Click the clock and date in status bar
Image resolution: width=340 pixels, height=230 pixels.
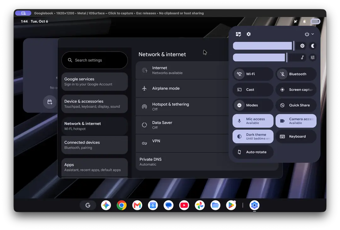pyautogui.click(x=35, y=21)
